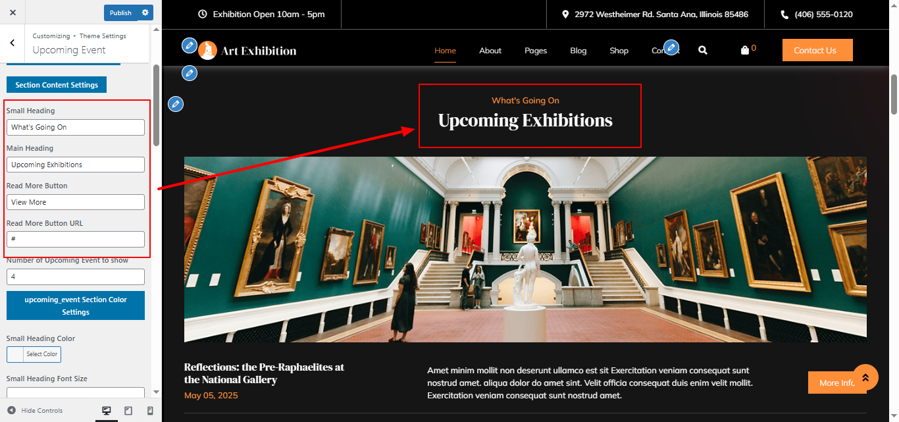Screen dimensions: 899x422
Task: Click the Section Content Settings button
Action: tap(57, 85)
